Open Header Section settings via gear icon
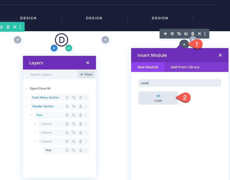The image size is (230, 180). click(67, 106)
